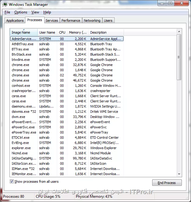Switch to the Services tab
Viewport: 191px width, 202px height.
click(x=52, y=20)
